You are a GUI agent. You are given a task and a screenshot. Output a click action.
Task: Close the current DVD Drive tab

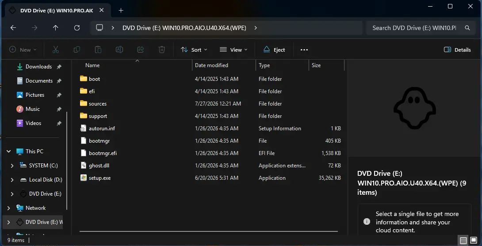pyautogui.click(x=101, y=10)
